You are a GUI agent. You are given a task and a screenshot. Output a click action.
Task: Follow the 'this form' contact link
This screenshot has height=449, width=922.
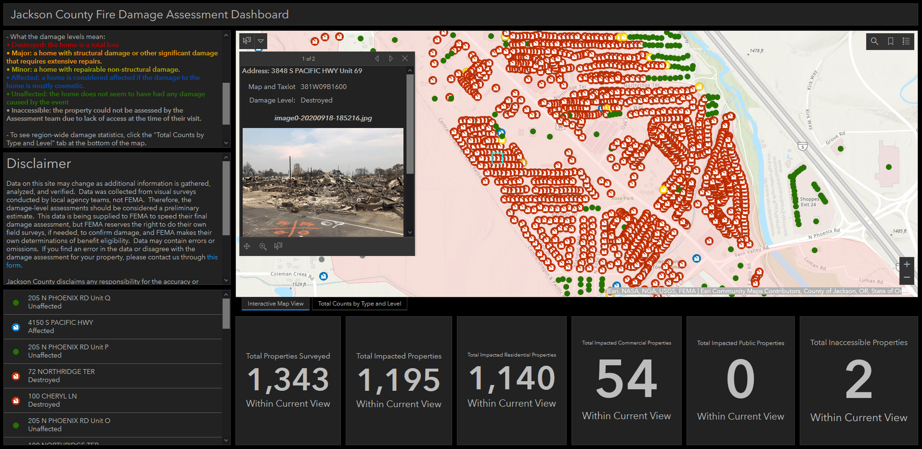[x=112, y=261]
